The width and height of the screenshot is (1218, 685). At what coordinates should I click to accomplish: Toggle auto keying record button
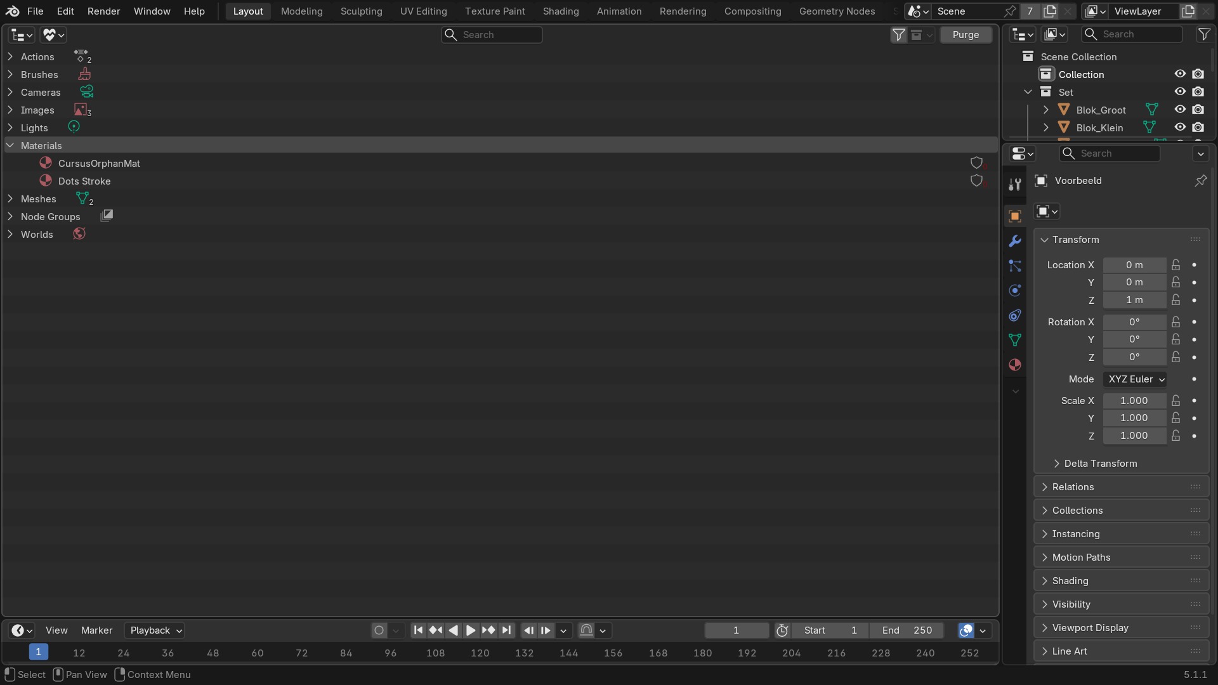coord(379,630)
